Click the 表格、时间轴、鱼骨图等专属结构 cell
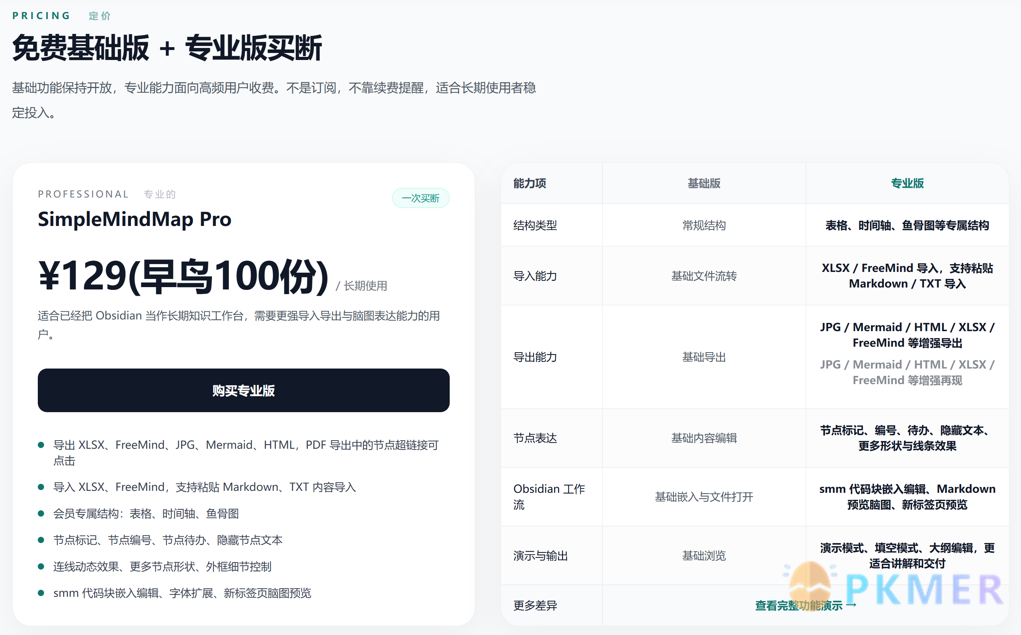This screenshot has width=1021, height=635. (x=907, y=226)
